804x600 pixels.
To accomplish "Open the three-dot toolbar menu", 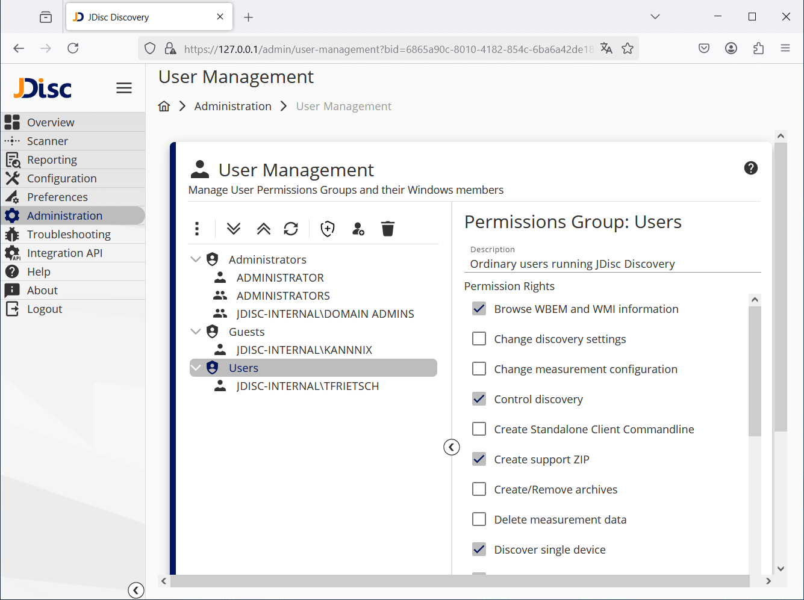I will 196,229.
